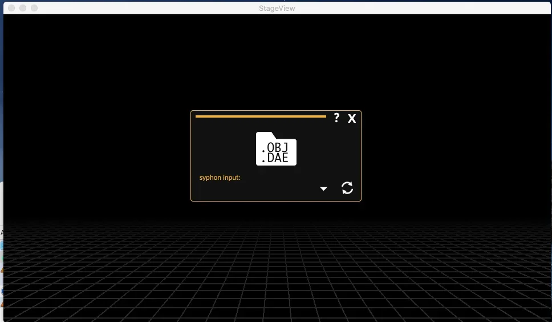This screenshot has height=322, width=552.
Task: Minimize the StageView window
Action: tap(23, 8)
